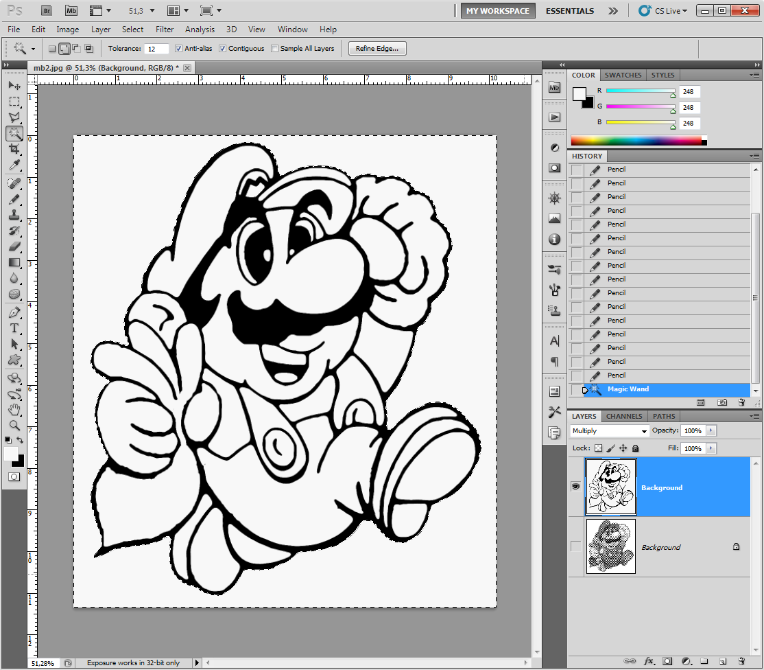Select the Eyedropper tool
Viewport: 764px width, 670px height.
[x=14, y=165]
